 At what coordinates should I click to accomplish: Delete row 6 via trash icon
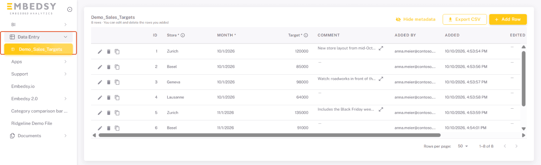pyautogui.click(x=109, y=128)
